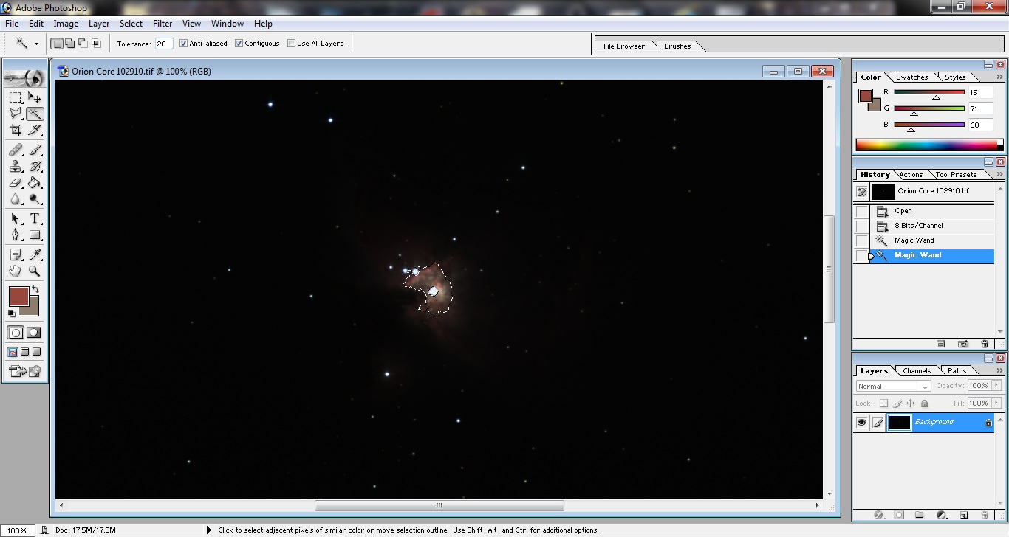Delete layer using Layers panel trash icon
This screenshot has width=1009, height=537.
(x=985, y=515)
